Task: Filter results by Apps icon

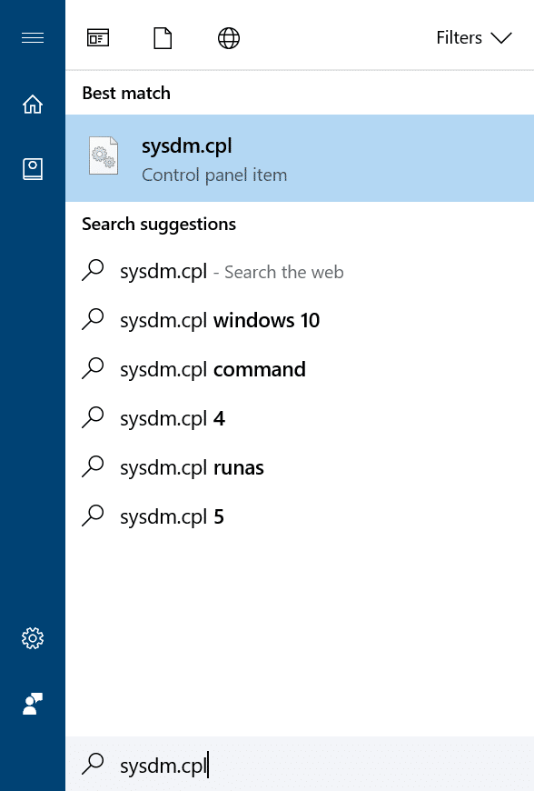Action: 98,38
